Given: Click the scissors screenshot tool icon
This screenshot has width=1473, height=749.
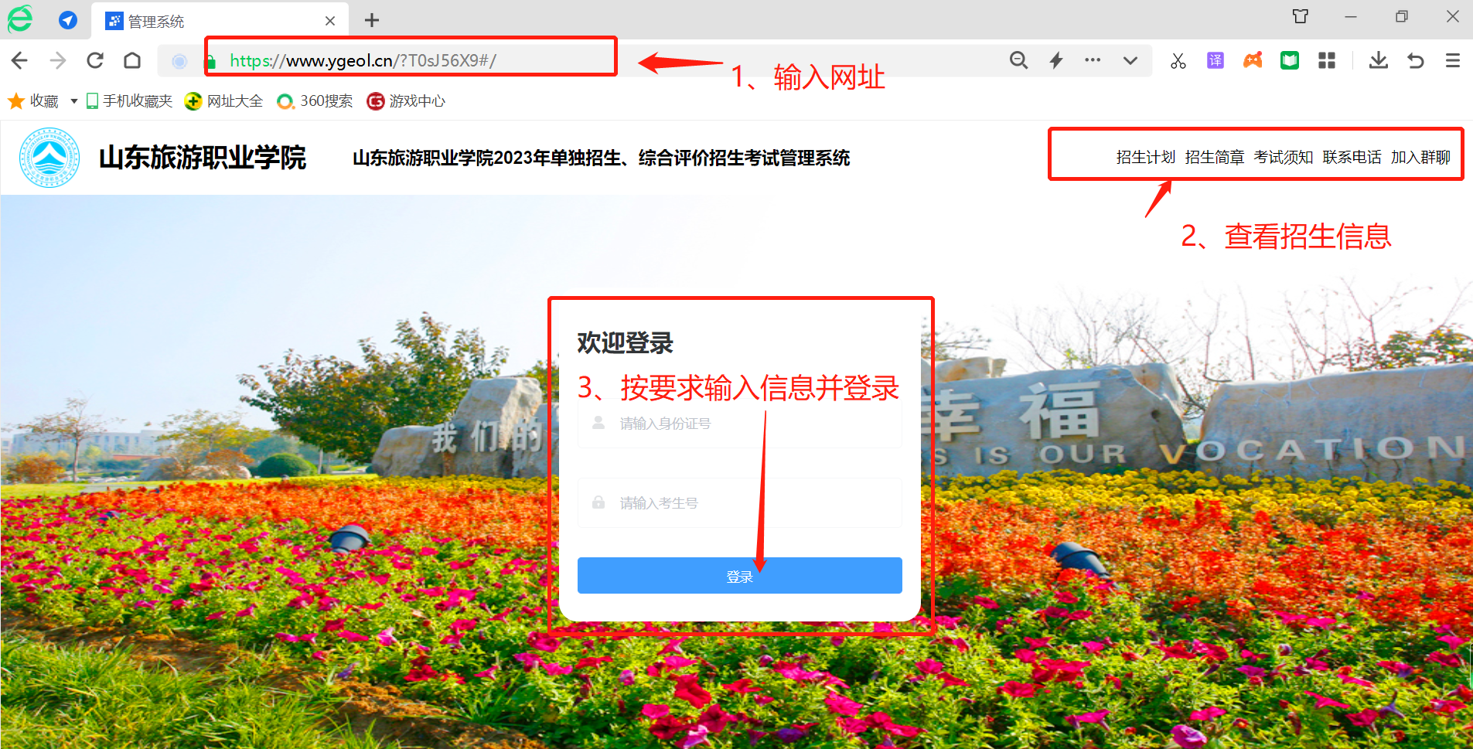Looking at the screenshot, I should (1178, 60).
